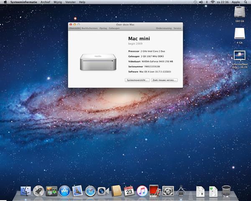Launch iTunes music note icon
Screen dimensions: 251x201
point(142,191)
